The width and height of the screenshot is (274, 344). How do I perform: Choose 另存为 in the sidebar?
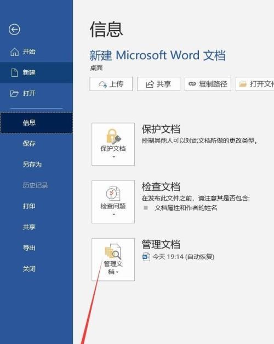[x=36, y=165]
